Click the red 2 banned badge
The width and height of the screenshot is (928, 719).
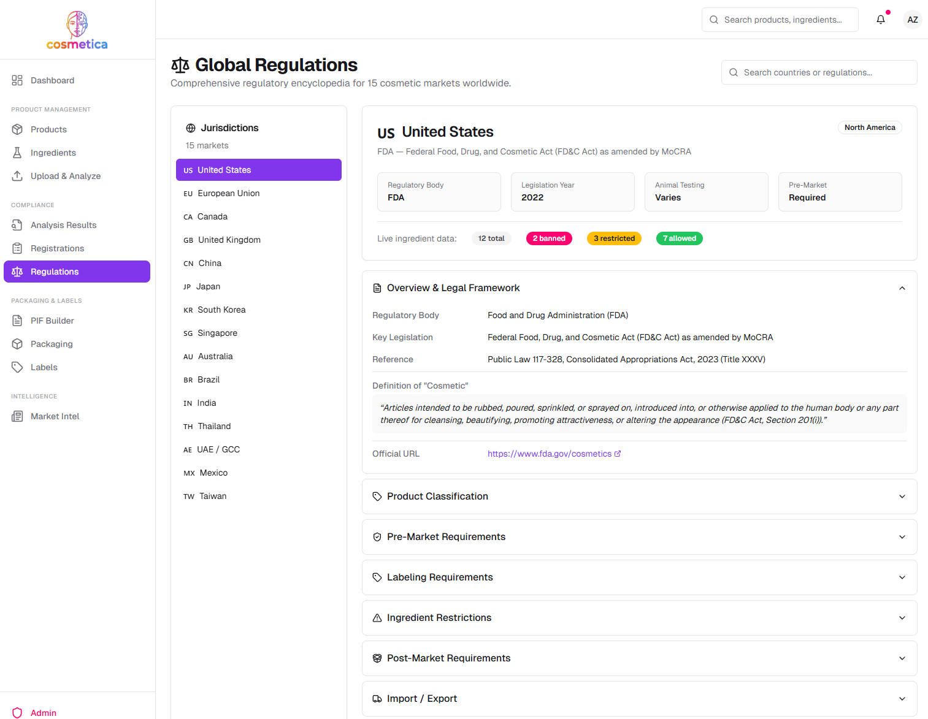tap(549, 238)
